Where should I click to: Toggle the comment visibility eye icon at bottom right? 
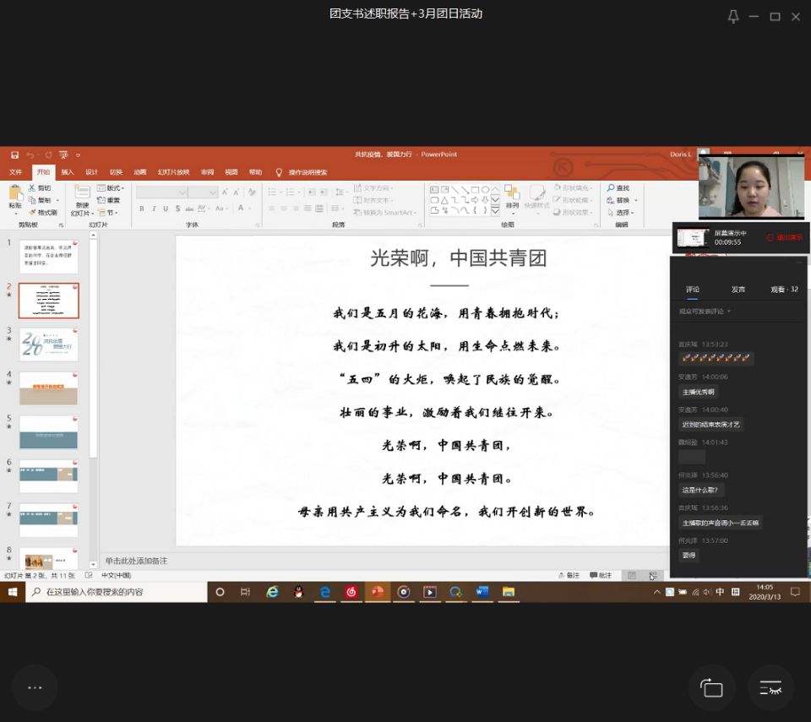[x=770, y=687]
